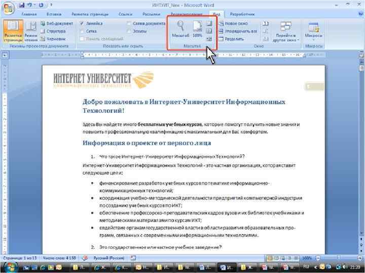Set zoom to 100% in ribbon
365x273 pixels.
coord(197,29)
